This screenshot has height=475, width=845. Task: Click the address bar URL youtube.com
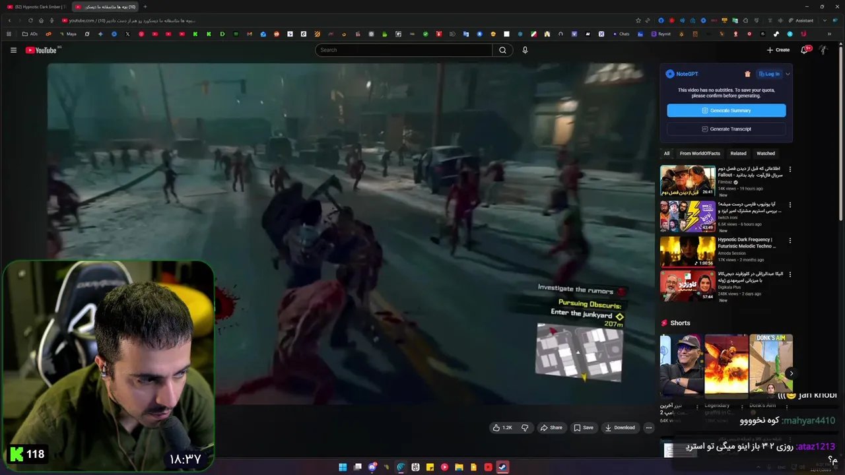82,20
